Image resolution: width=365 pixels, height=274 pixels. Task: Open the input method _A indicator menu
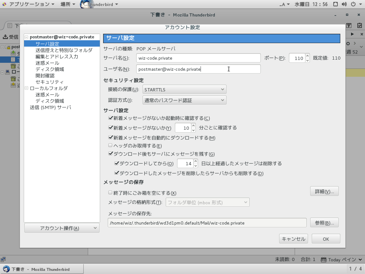(x=285, y=4)
